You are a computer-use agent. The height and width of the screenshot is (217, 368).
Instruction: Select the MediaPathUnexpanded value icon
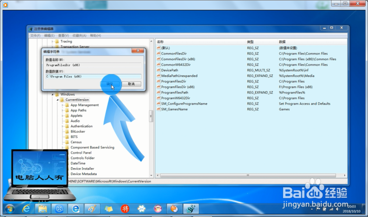pyautogui.click(x=158, y=76)
